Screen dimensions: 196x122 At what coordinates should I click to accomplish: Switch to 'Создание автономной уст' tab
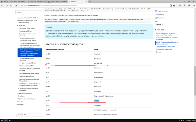coord(37,2)
